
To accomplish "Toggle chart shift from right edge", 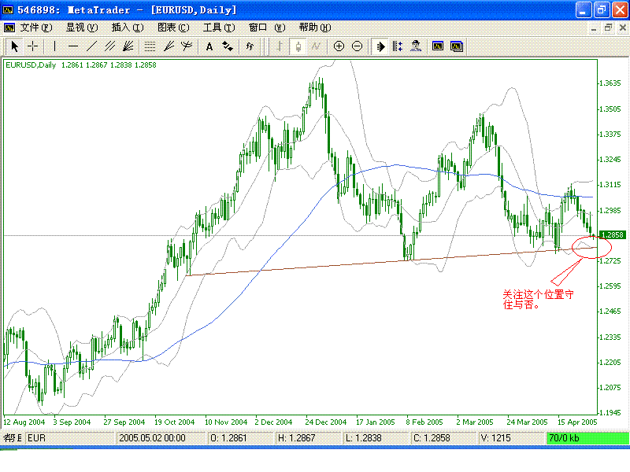I will point(398,46).
